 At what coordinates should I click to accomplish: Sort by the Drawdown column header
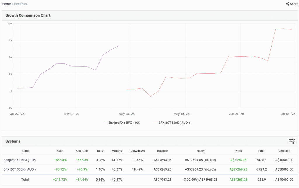[137, 151]
